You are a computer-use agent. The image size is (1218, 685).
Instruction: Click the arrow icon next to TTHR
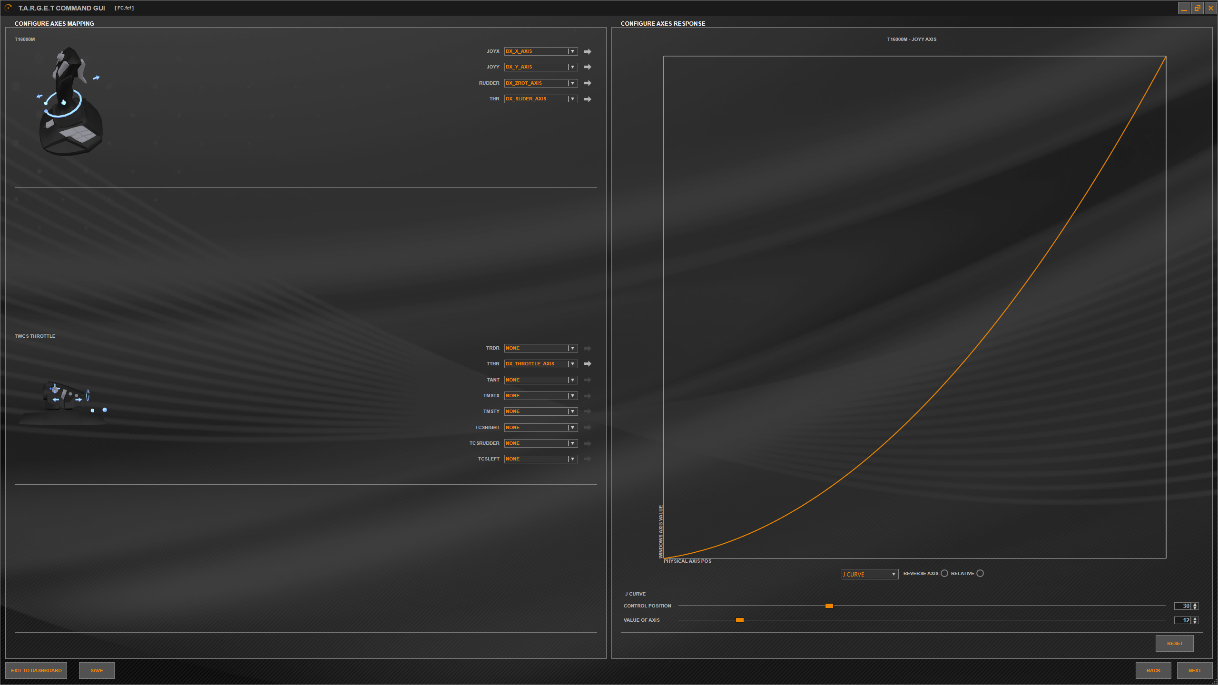(587, 364)
